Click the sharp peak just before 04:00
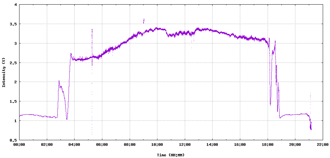The height and width of the screenshot is (158, 330). click(x=71, y=54)
